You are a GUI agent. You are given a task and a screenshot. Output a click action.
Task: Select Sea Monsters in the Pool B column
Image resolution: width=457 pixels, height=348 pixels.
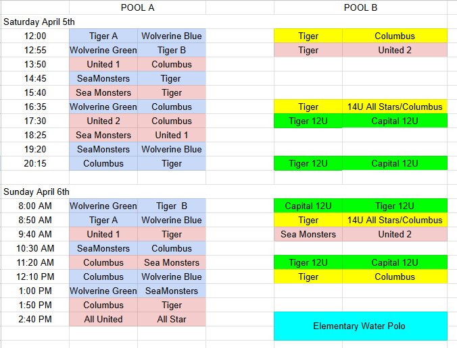tap(308, 234)
